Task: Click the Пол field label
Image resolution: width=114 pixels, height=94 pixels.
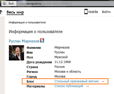Action: coord(30,57)
